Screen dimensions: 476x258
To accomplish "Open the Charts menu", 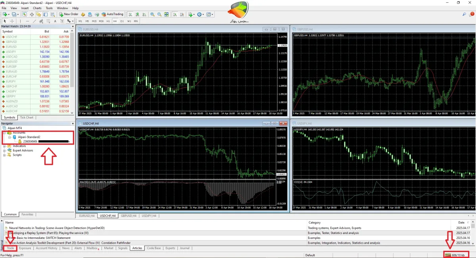I will (x=37, y=8).
